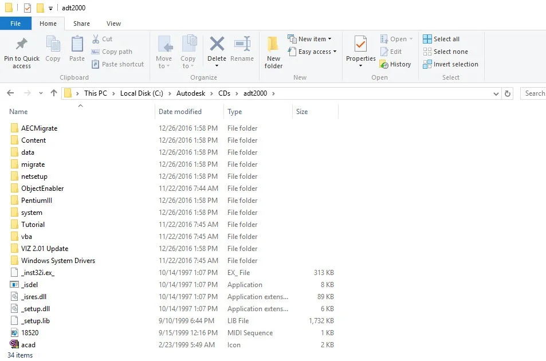
Task: Create a New folder
Action: 273,52
